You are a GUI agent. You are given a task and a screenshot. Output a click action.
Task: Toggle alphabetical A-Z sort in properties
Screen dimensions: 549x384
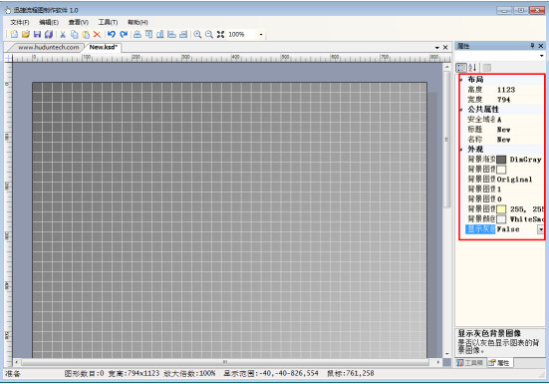point(472,67)
